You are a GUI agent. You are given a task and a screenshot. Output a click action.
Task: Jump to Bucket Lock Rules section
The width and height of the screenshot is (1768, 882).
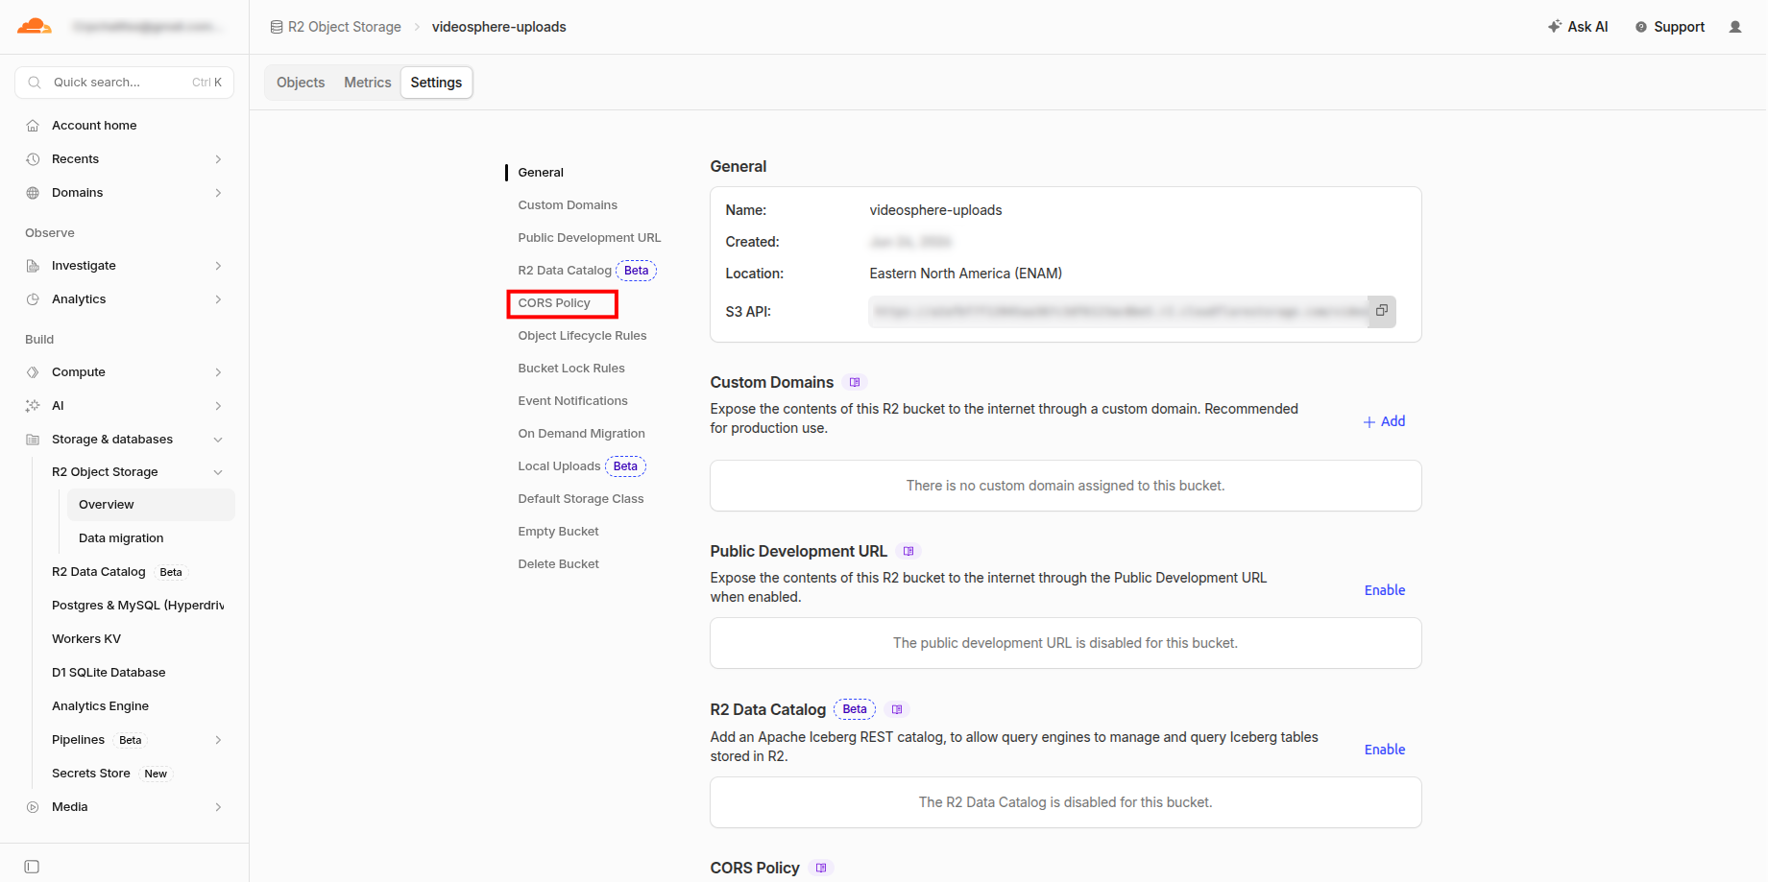point(571,369)
